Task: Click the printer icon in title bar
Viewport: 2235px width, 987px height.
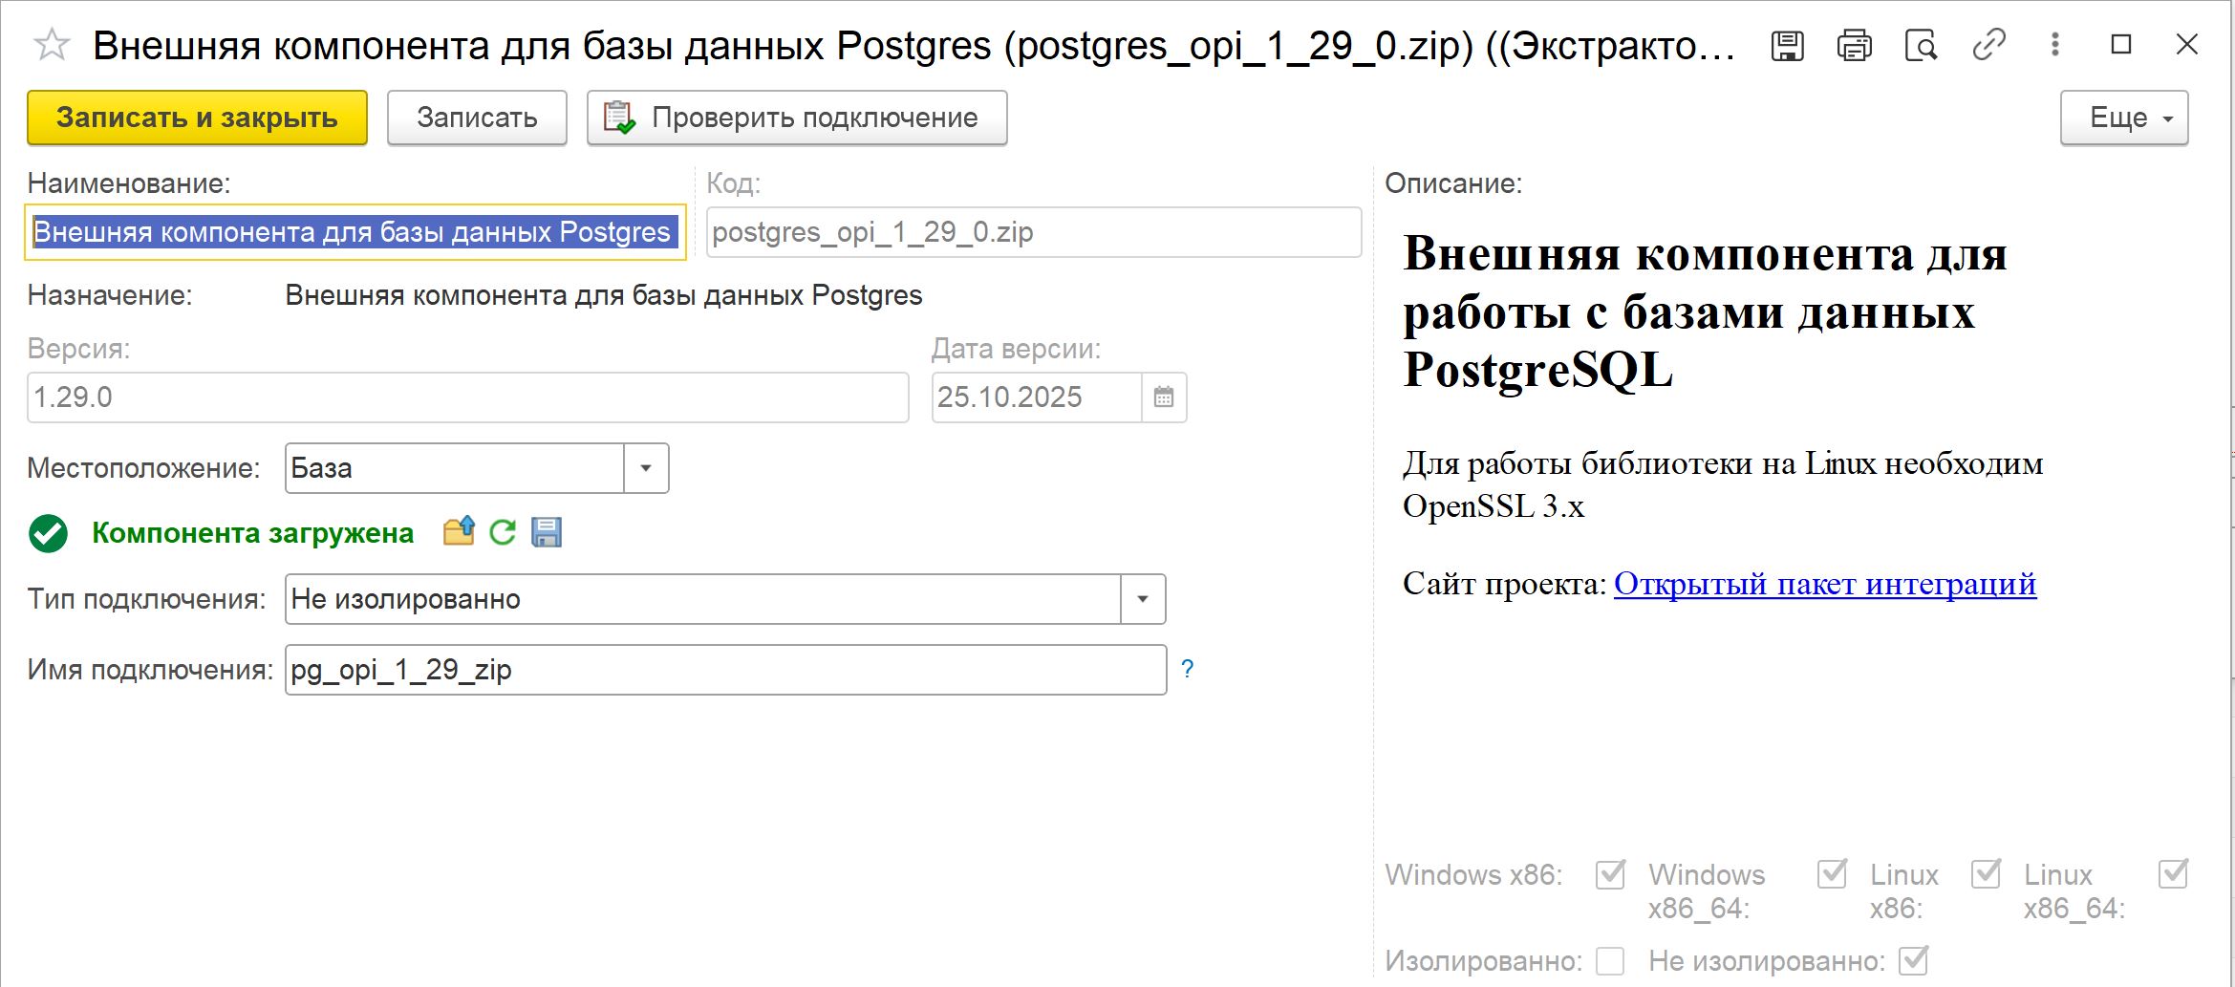Action: point(1854,45)
